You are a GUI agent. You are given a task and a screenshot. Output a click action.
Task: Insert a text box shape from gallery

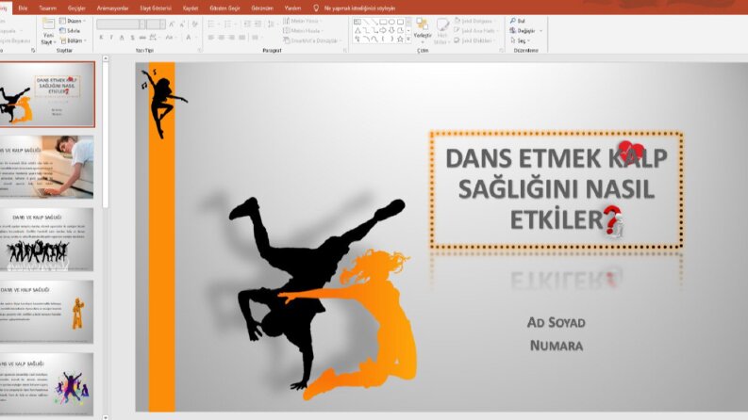(x=357, y=22)
